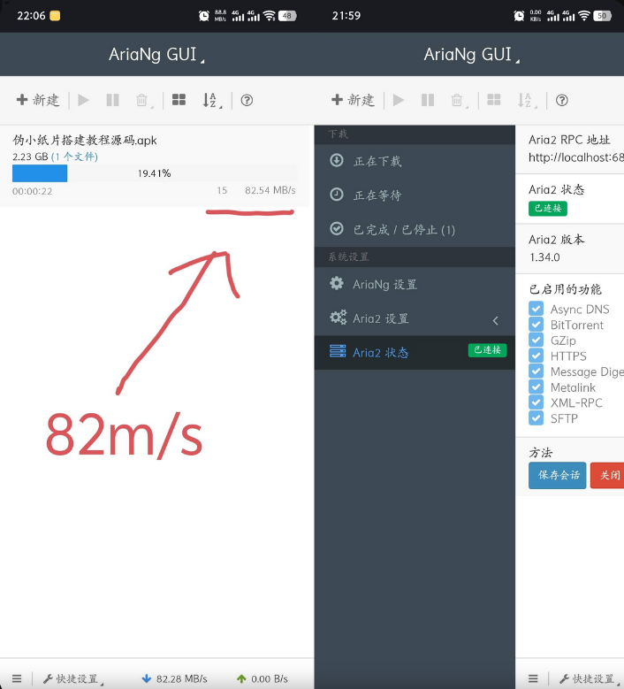Click the 82.54 MB/s task speed value

click(270, 190)
